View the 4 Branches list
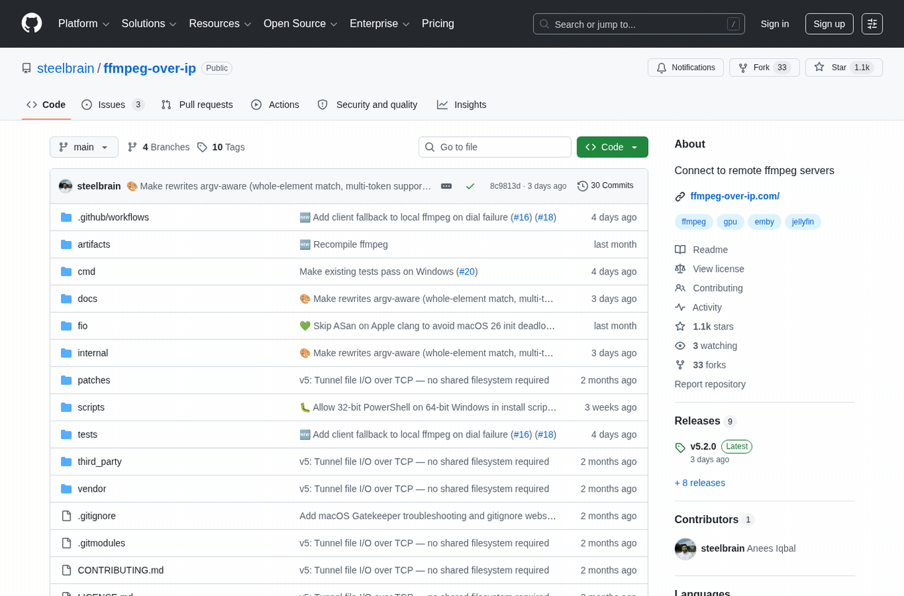Viewport: 904px width, 596px height. [159, 147]
